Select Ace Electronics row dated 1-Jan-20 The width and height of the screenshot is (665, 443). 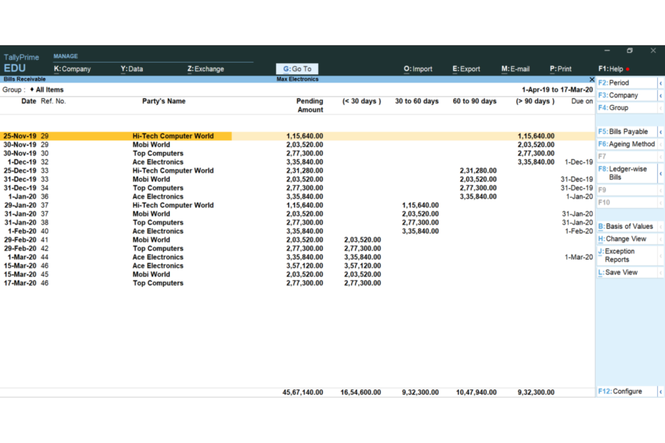tap(297, 197)
